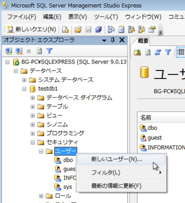Click the Refresh icon in 概要 toolbar
Viewport: 185px width, 203px height.
coord(148,52)
